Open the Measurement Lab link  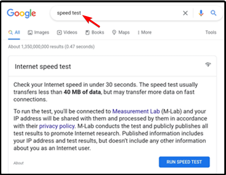coord(136,112)
